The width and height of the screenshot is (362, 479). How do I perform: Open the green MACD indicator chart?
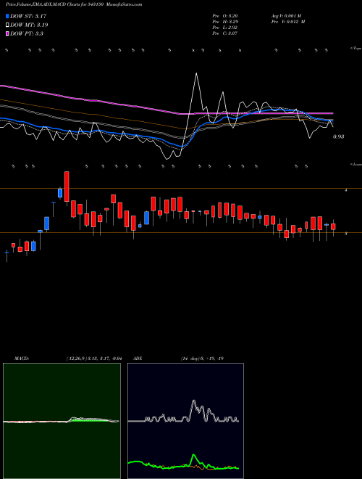[x=62, y=421]
